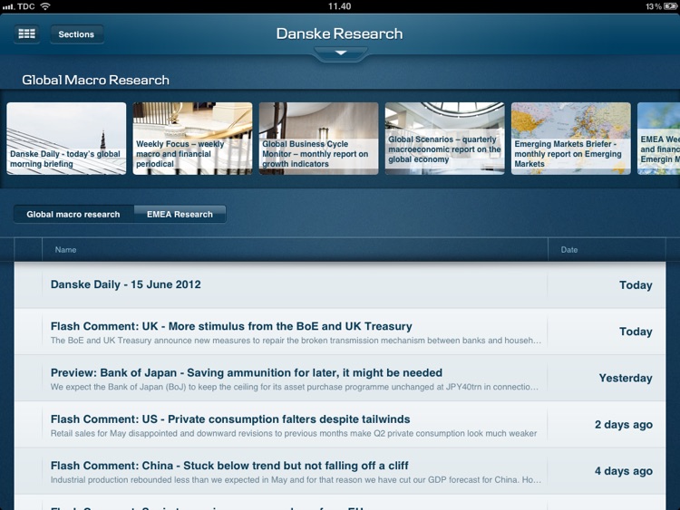Tap the TDC carrier label
The image size is (680, 510).
26,6
